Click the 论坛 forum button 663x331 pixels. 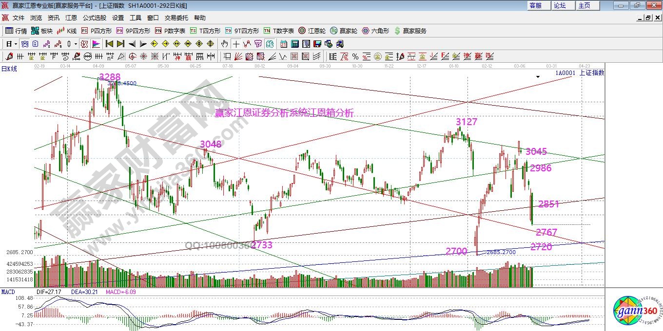[x=560, y=5]
